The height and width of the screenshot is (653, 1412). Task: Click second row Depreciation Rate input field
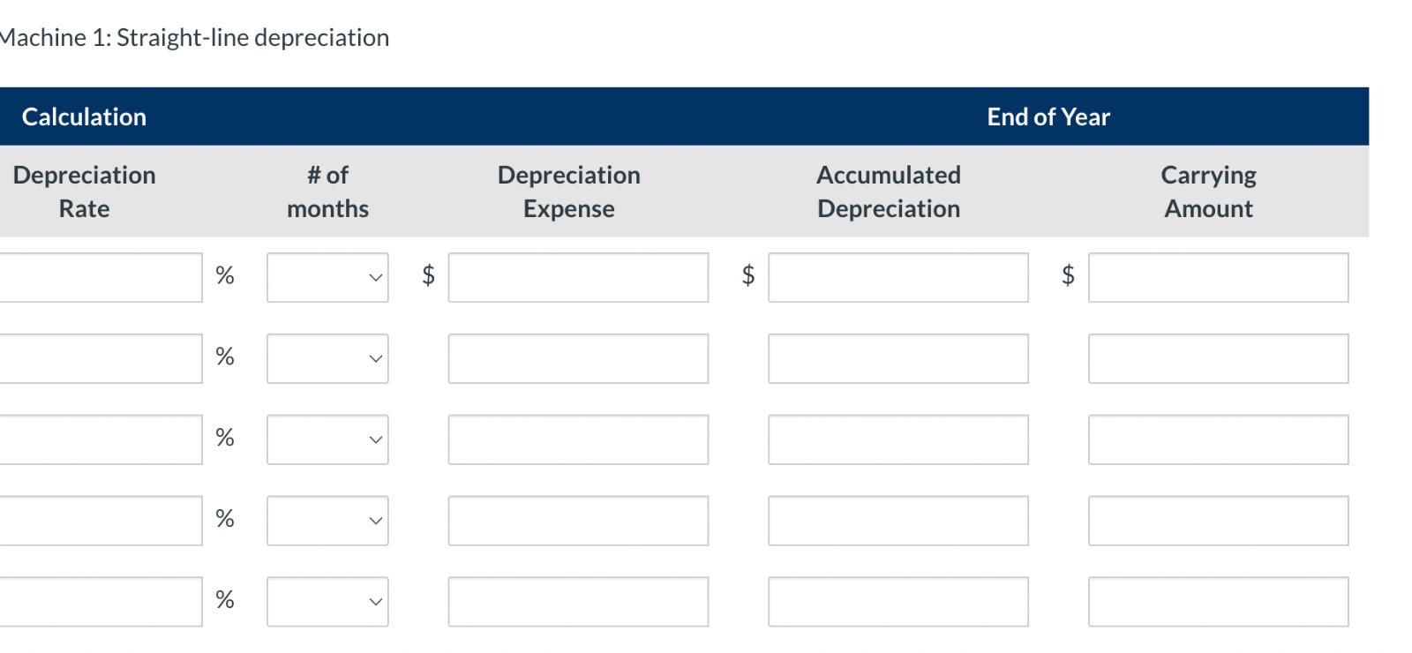coord(100,358)
